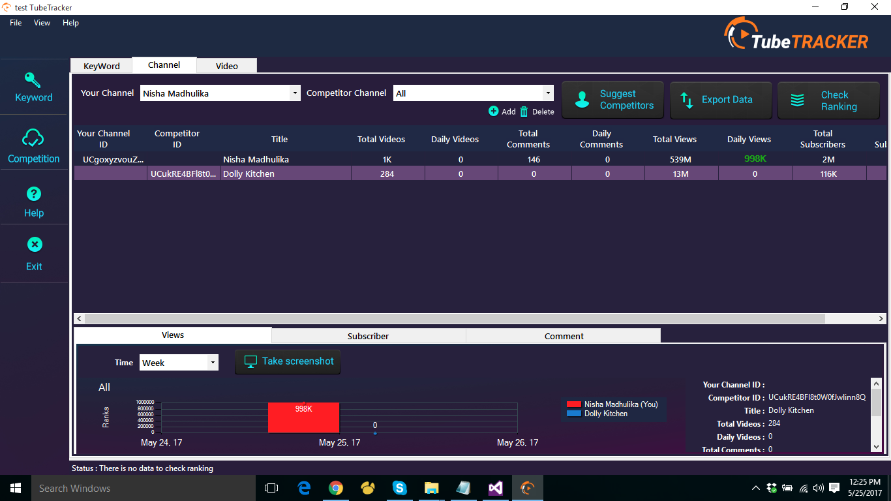
Task: Click the TubeTracker taskbar icon
Action: click(527, 488)
